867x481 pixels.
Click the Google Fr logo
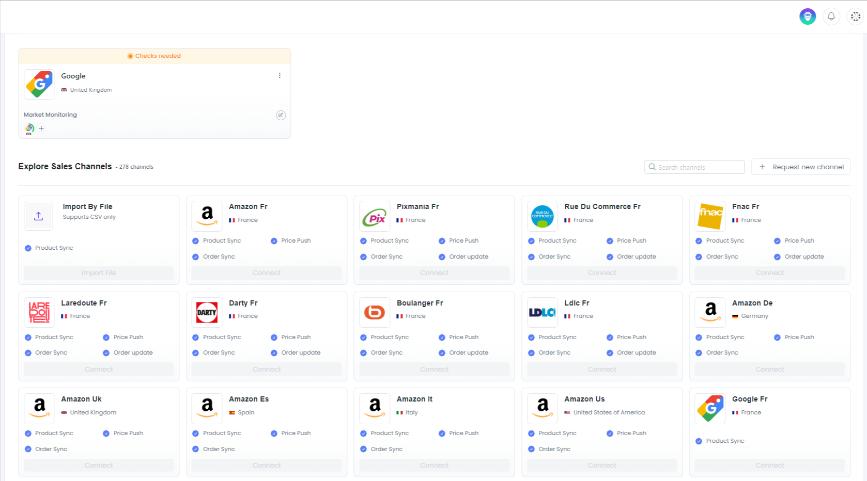point(710,408)
